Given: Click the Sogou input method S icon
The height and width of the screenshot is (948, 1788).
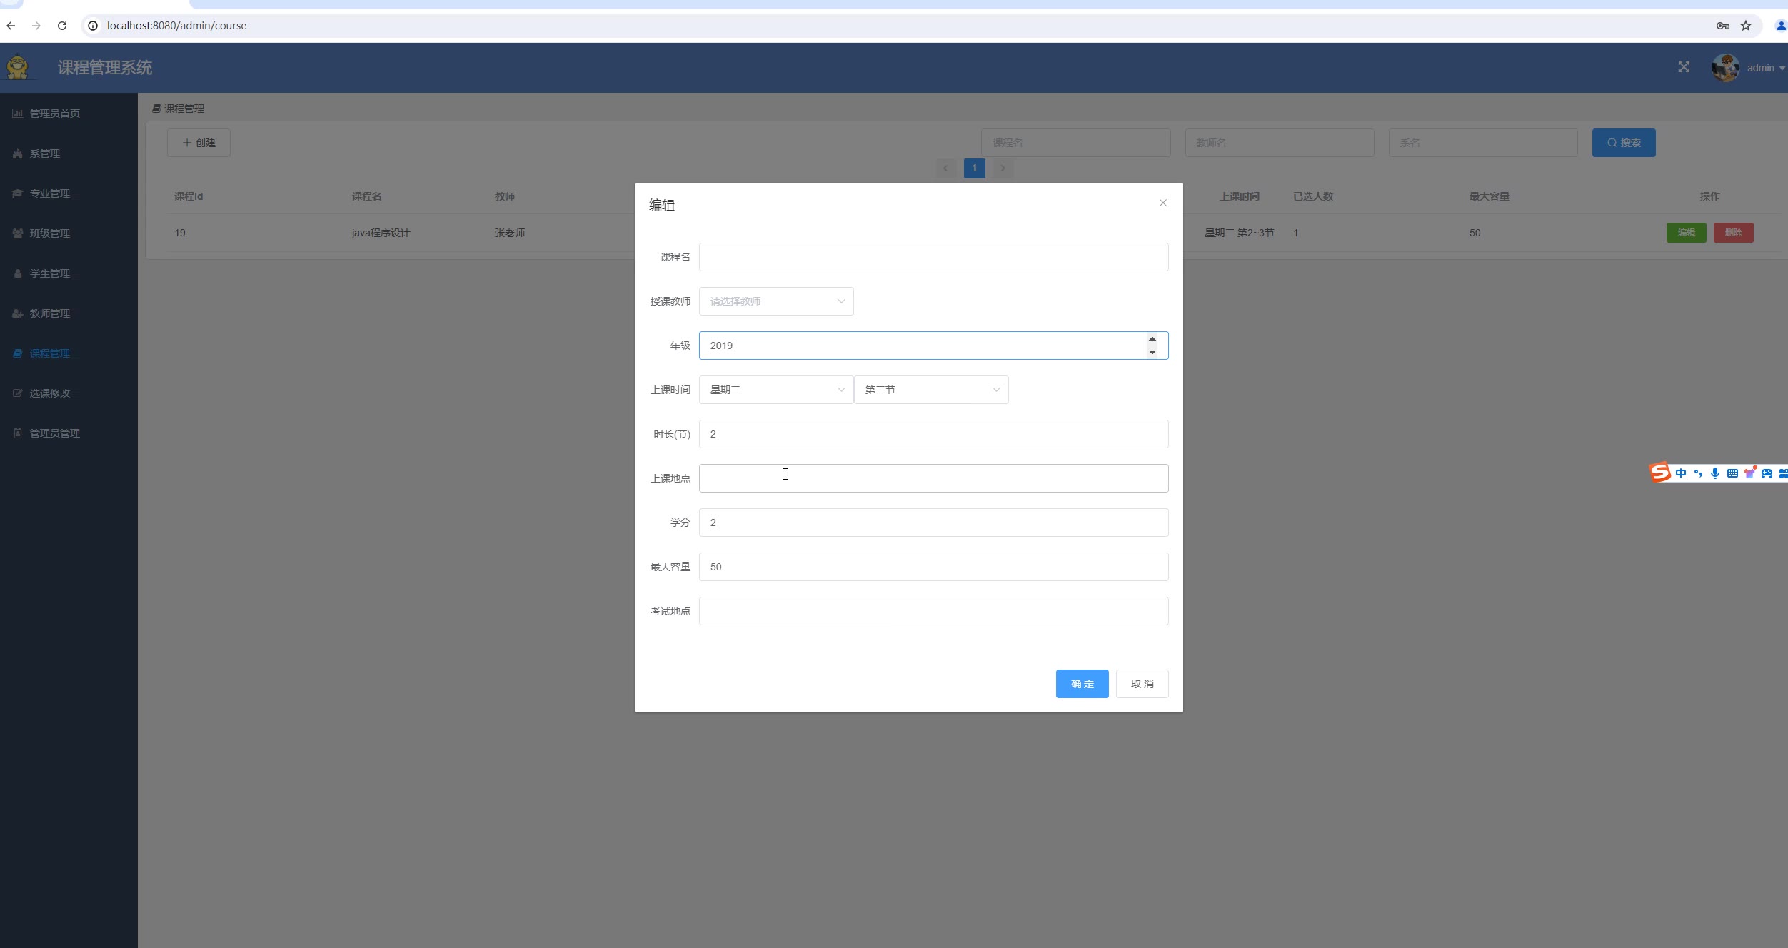Looking at the screenshot, I should coord(1659,473).
